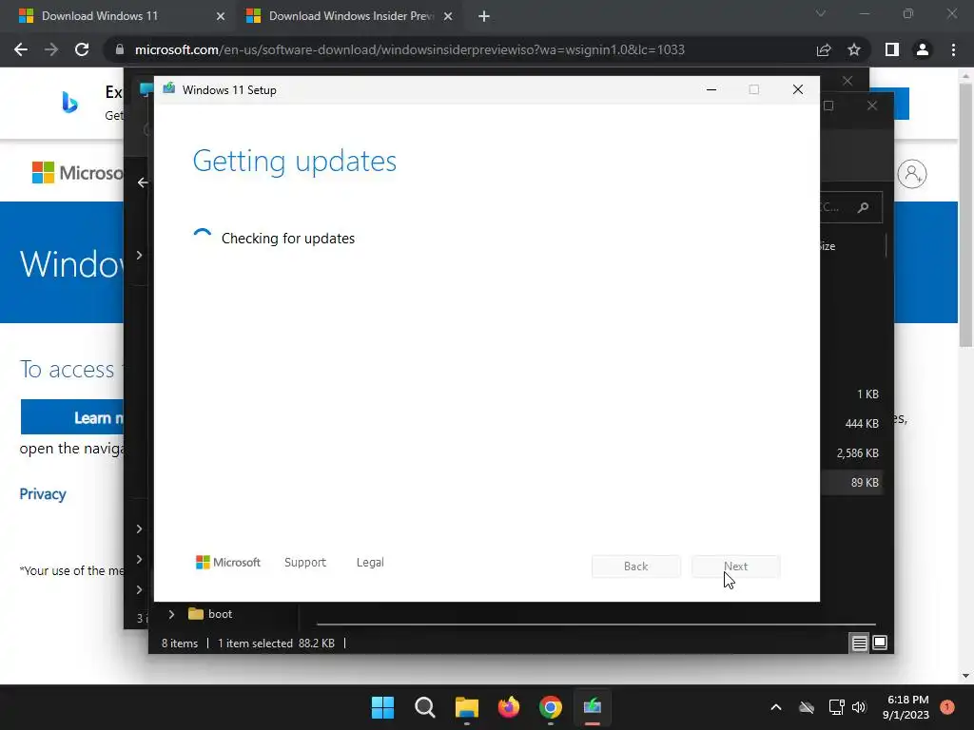Open Chrome tab search dropdown
Image resolution: width=974 pixels, height=730 pixels.
click(x=821, y=13)
